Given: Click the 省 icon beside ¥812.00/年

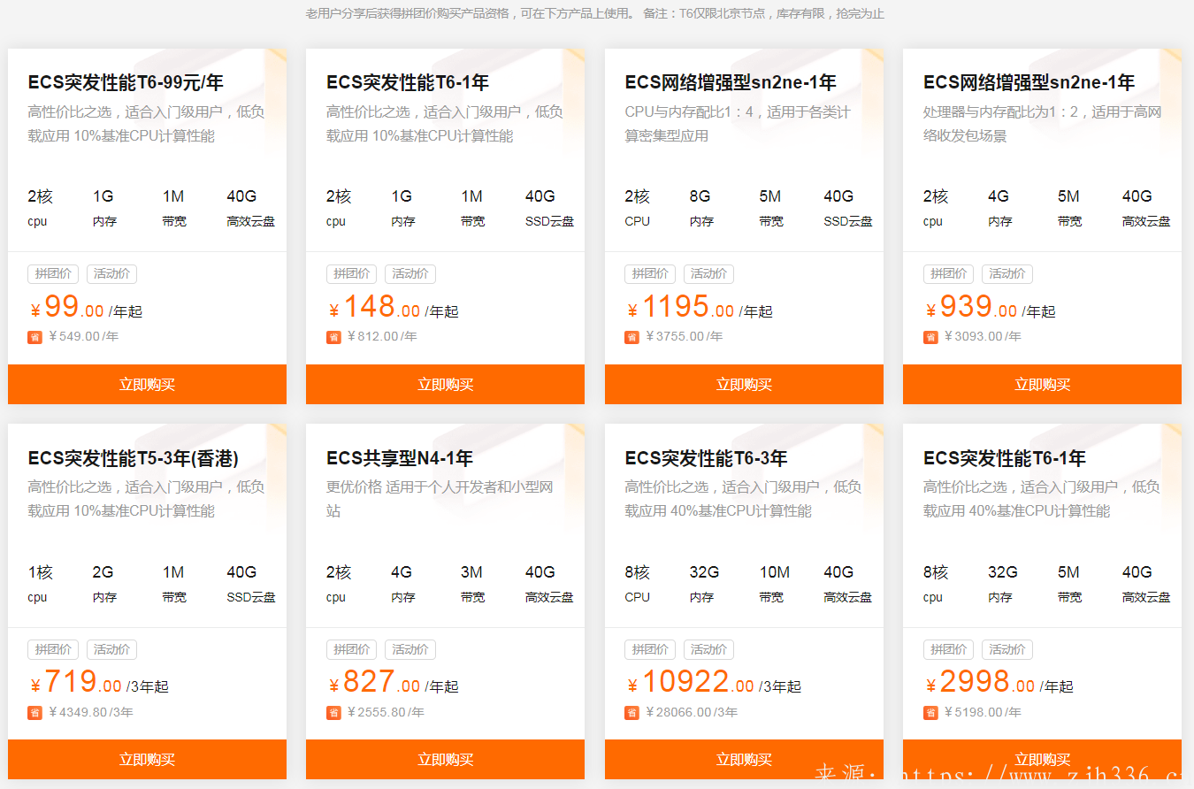Looking at the screenshot, I should (x=333, y=337).
